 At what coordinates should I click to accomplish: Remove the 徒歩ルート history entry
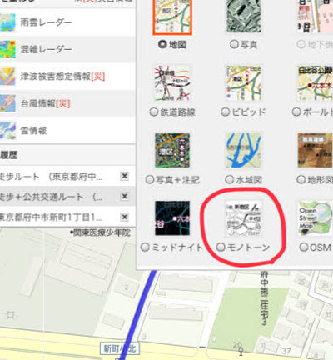click(125, 176)
